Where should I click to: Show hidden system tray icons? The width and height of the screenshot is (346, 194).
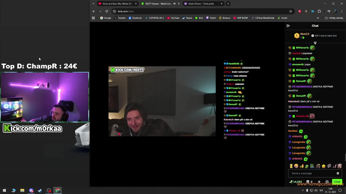pos(303,190)
